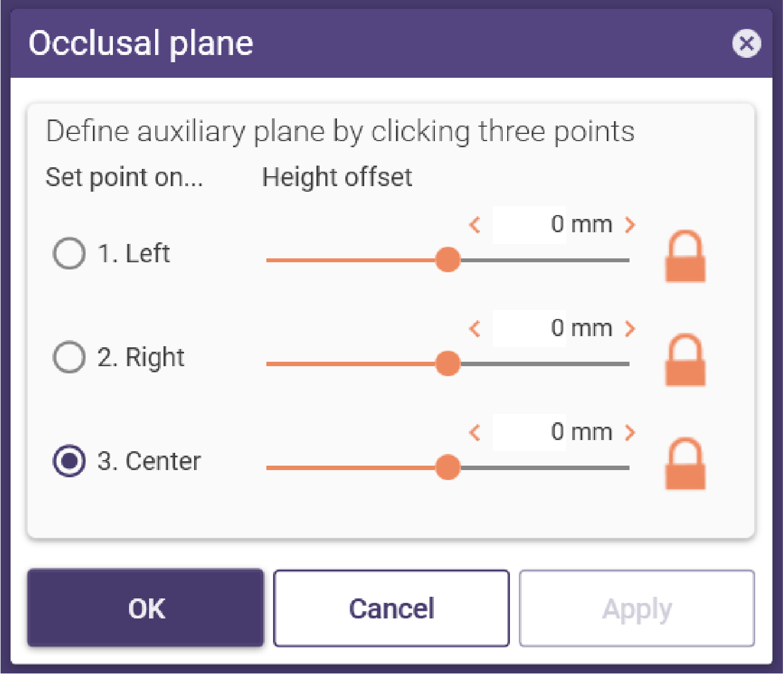Confirm with the OK button
This screenshot has width=783, height=674.
click(x=146, y=608)
